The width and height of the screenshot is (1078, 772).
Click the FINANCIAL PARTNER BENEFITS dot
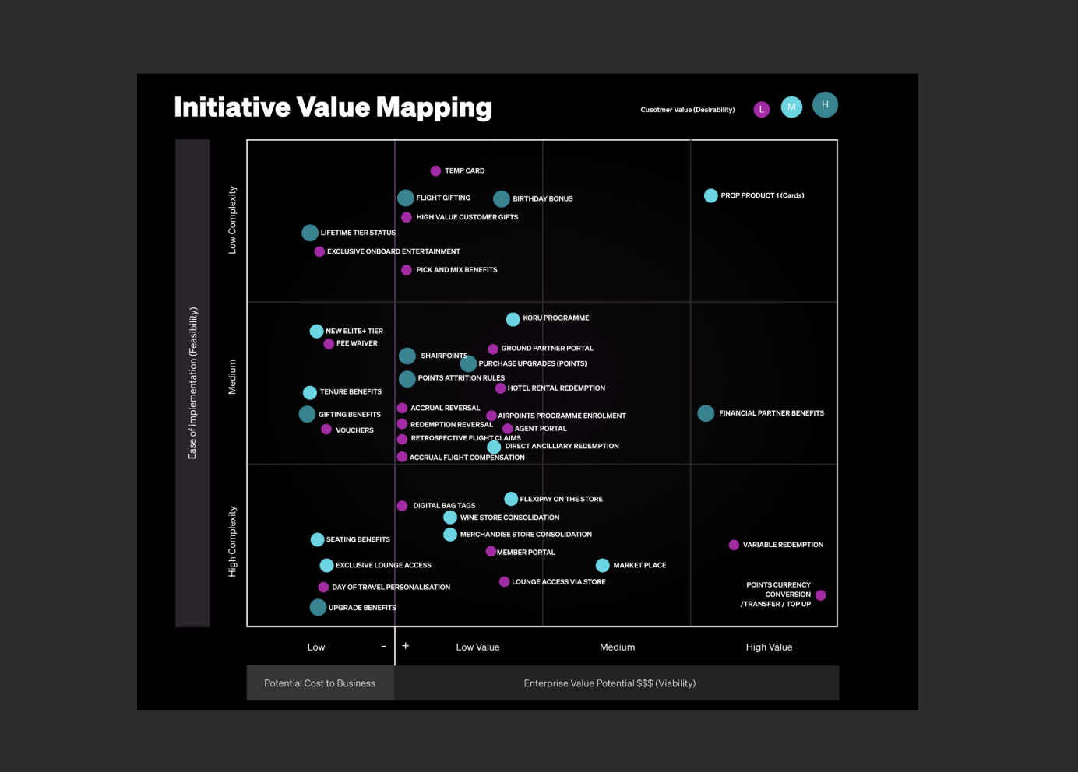pos(706,413)
